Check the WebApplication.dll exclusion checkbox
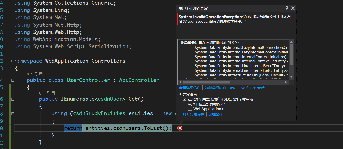Screen dimensions: 343x149 pyautogui.click(x=190, y=109)
